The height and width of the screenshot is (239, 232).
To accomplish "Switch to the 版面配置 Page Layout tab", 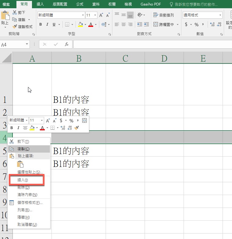I will [60, 4].
